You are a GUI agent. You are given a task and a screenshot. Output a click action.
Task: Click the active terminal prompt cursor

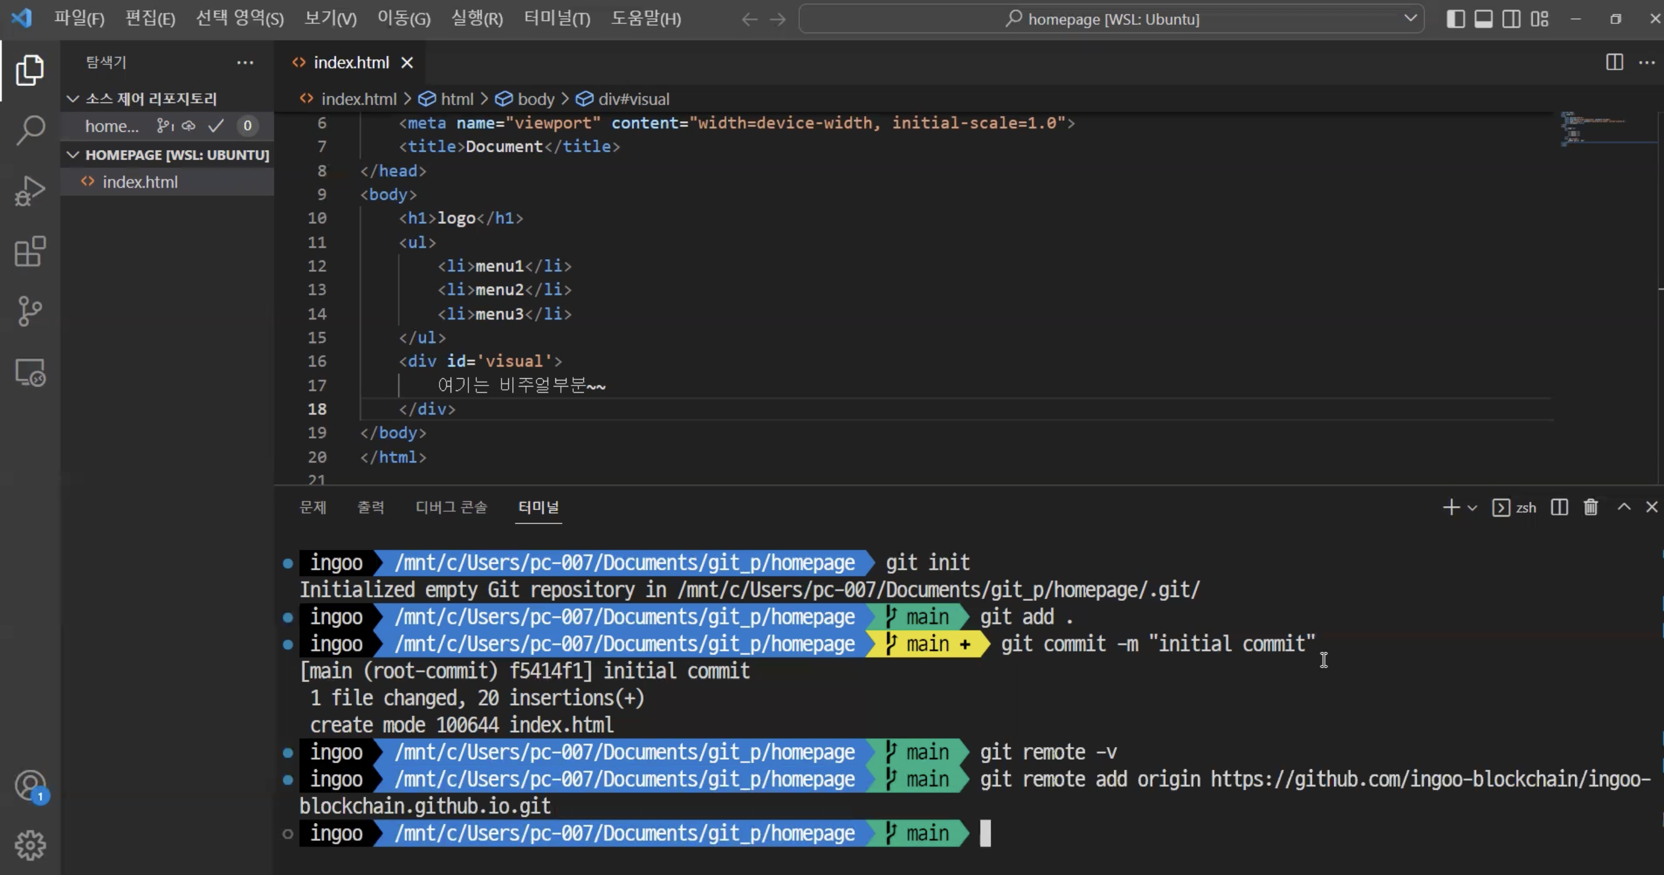985,833
